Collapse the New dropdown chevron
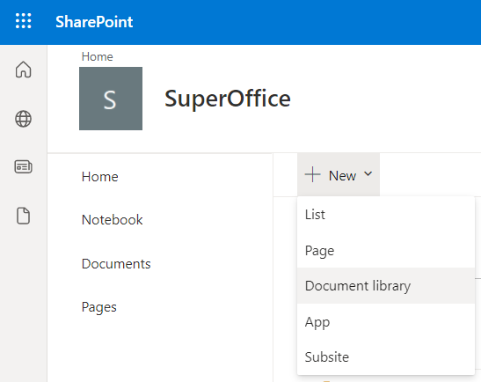Image resolution: width=481 pixels, height=382 pixels. (x=368, y=174)
